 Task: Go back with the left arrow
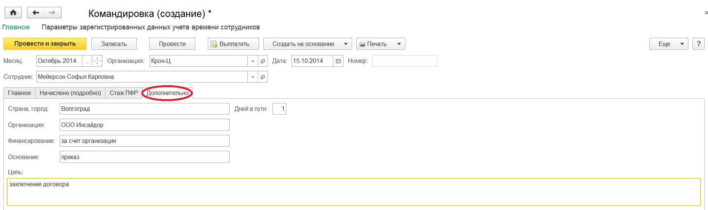click(36, 13)
